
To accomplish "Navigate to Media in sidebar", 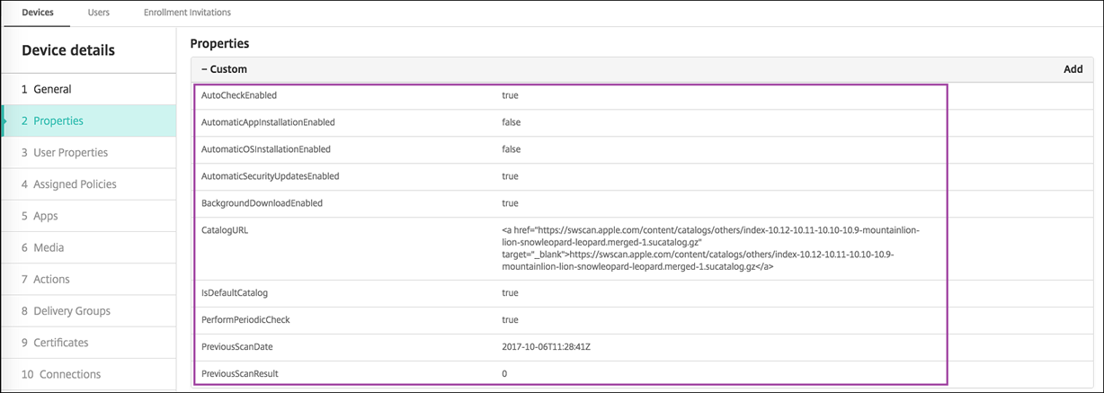I will 49,247.
